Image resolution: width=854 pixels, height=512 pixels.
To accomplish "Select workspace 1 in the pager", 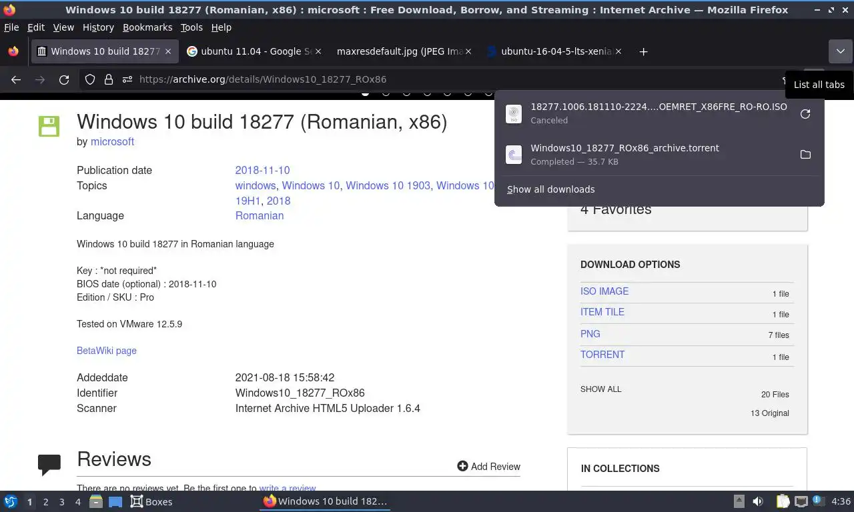I will pos(29,501).
